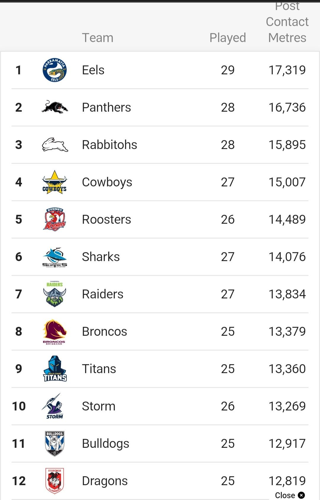Image resolution: width=320 pixels, height=500 pixels.
Task: Select the Gold Coast Titans logo
Action: pyautogui.click(x=55, y=369)
